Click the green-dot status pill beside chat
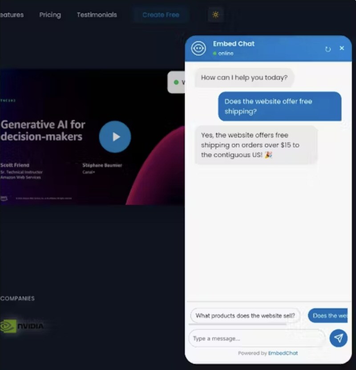 pyautogui.click(x=177, y=82)
